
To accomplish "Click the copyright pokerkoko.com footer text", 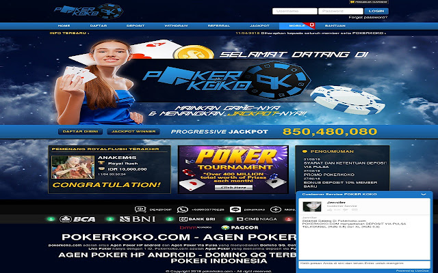I will point(218,271).
